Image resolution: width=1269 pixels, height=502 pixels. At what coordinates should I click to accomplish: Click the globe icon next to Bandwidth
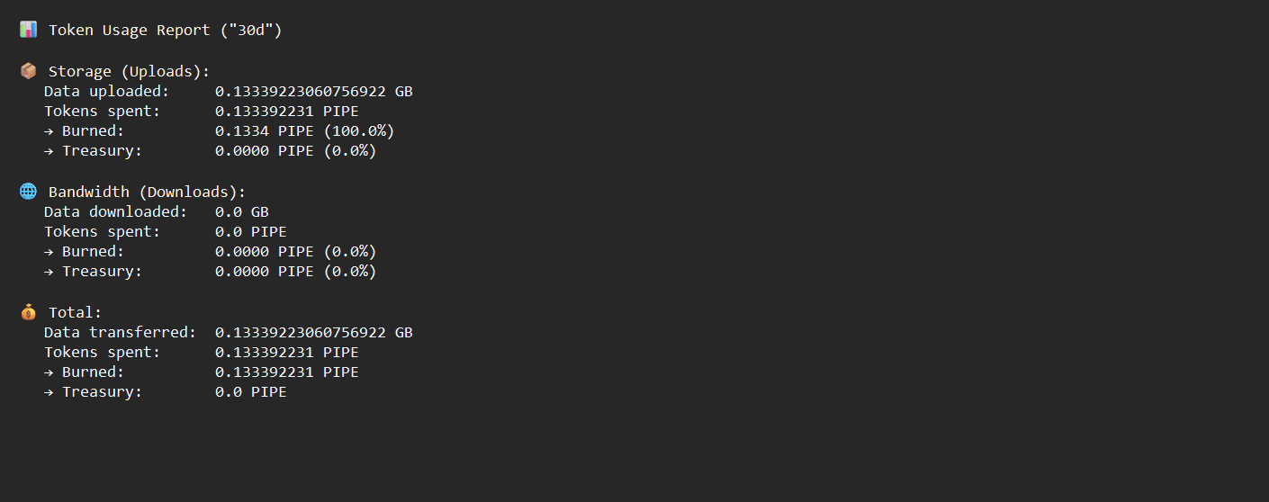29,192
